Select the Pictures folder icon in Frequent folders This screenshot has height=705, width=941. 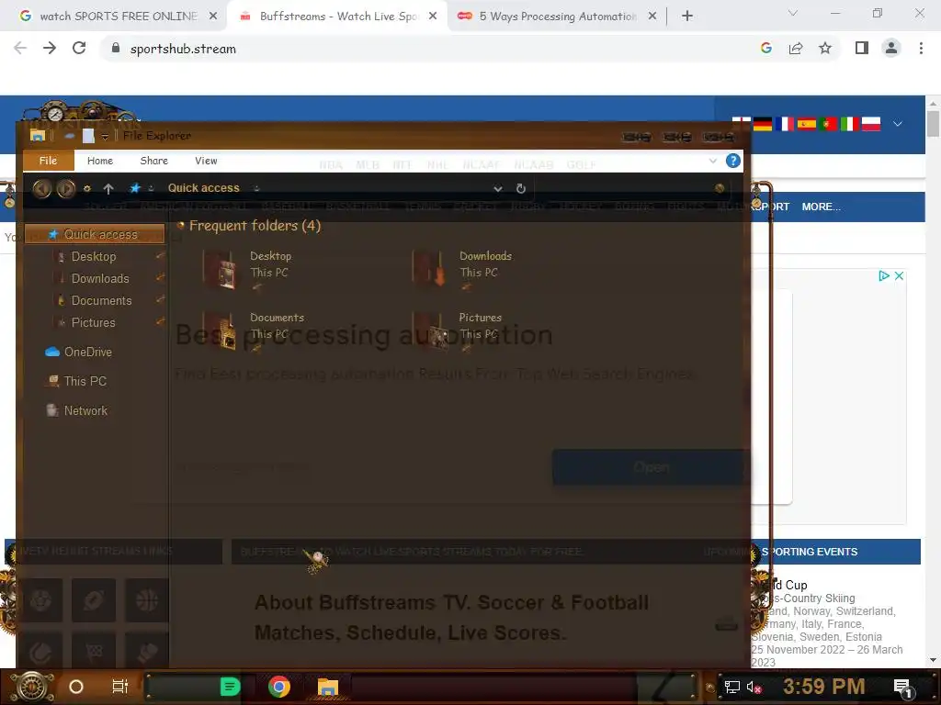(430, 330)
